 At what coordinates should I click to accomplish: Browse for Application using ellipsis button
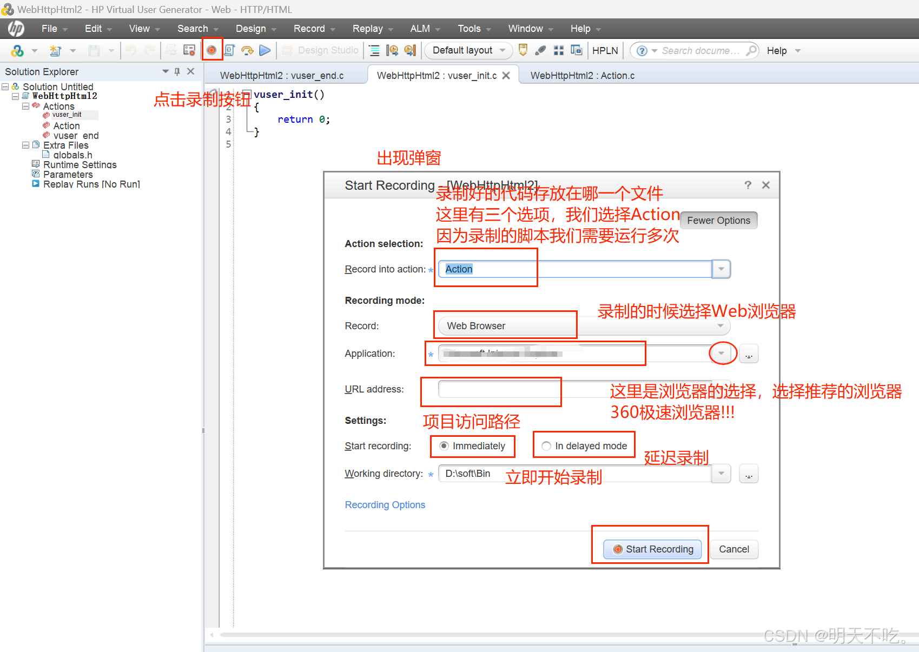pyautogui.click(x=749, y=354)
